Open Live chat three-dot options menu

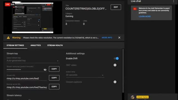coord(174,1)
